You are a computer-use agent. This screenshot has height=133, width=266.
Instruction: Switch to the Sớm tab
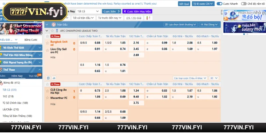click(2, 76)
